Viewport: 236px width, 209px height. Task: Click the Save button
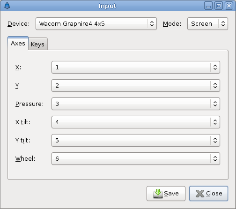pos(166,194)
